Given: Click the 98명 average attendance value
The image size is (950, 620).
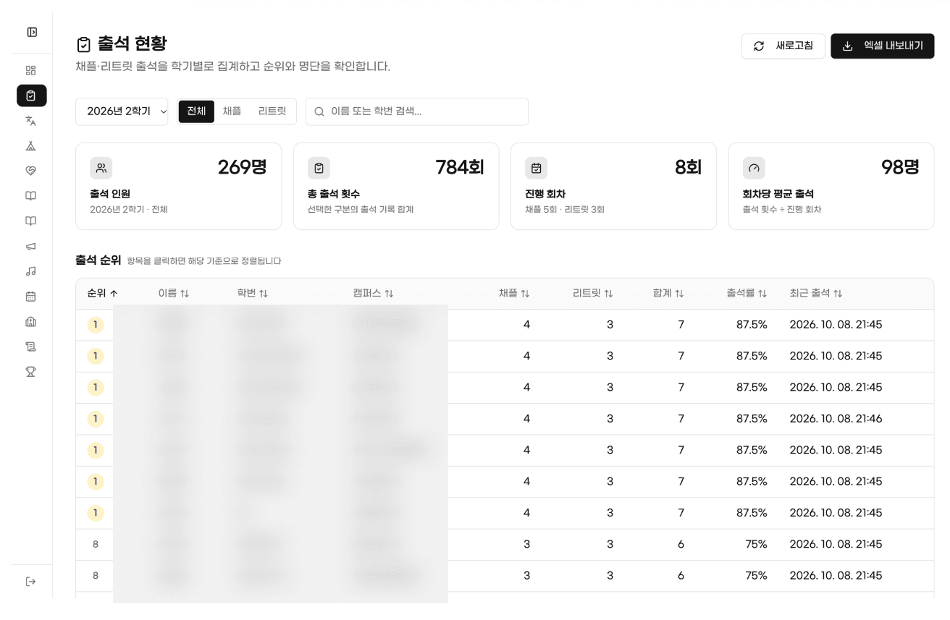Looking at the screenshot, I should pos(900,167).
